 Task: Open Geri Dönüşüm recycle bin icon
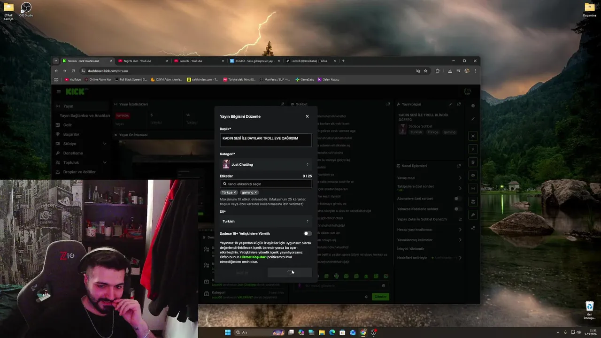(x=590, y=310)
